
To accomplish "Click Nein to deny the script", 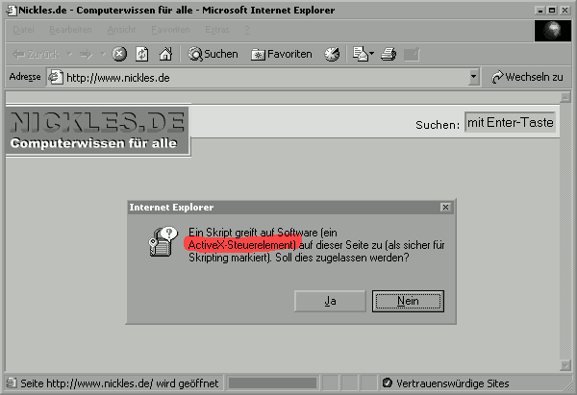I will (408, 301).
